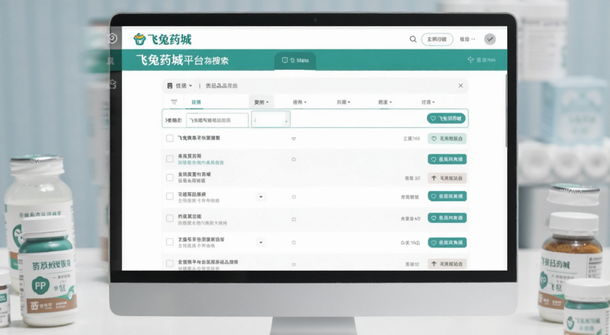
Task: Expand the list-icon dropdown in panel header
Action: pos(179,85)
